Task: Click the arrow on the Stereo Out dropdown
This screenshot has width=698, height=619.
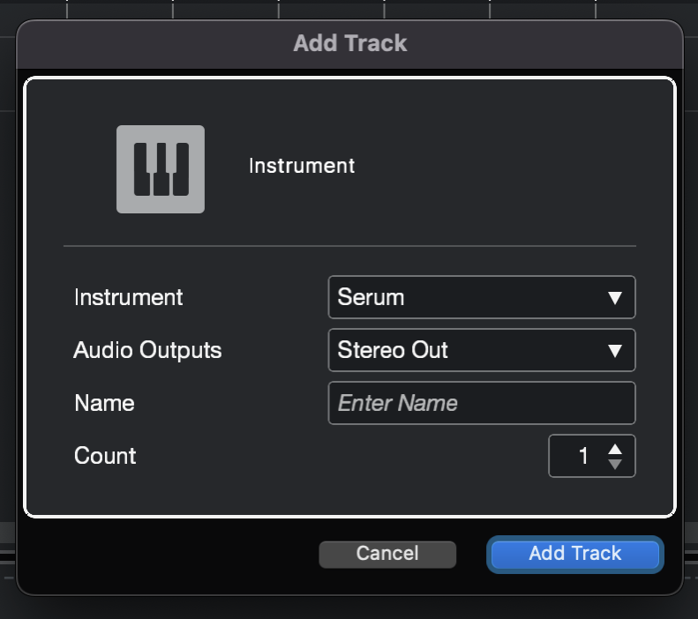Action: coord(615,350)
